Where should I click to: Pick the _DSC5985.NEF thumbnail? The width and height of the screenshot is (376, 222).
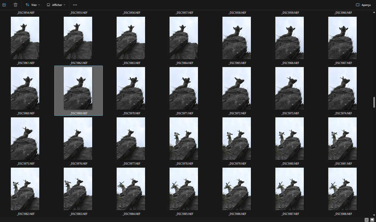point(184,189)
